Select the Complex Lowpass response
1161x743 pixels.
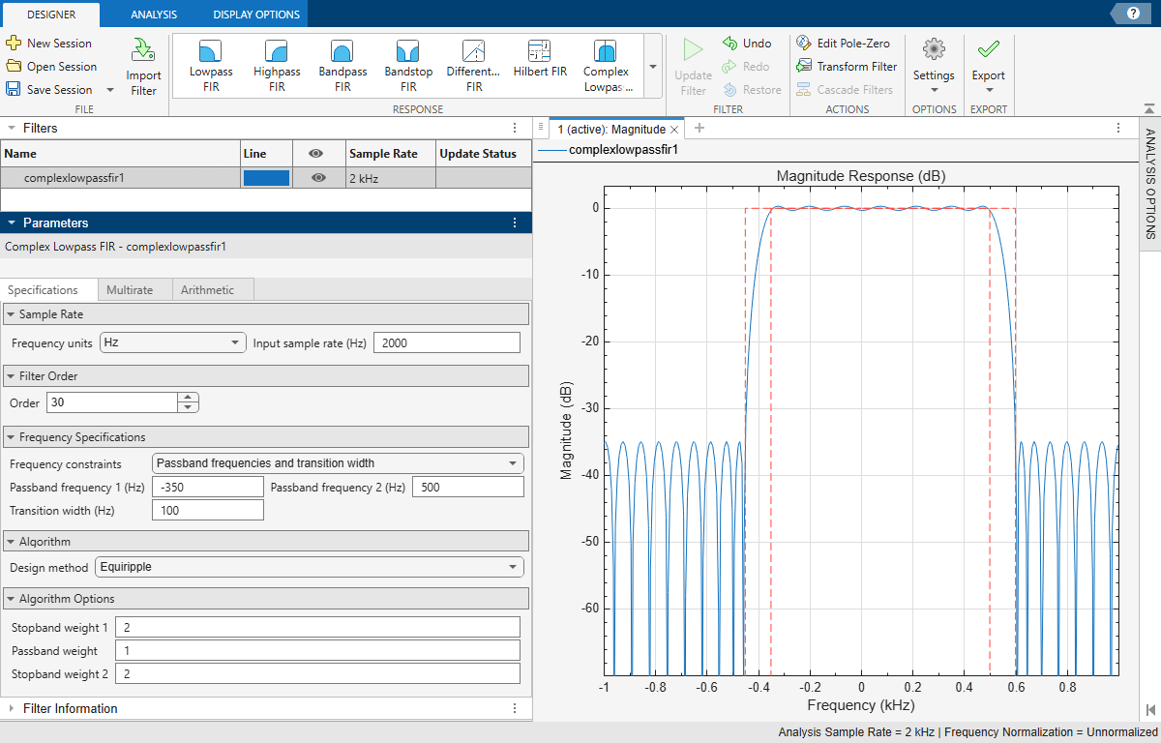point(607,66)
